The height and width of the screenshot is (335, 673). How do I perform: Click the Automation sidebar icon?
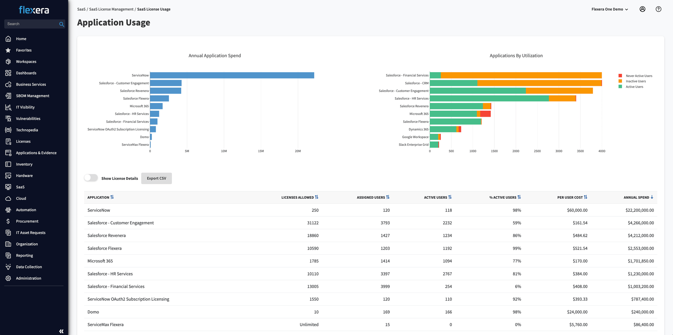[x=8, y=210]
